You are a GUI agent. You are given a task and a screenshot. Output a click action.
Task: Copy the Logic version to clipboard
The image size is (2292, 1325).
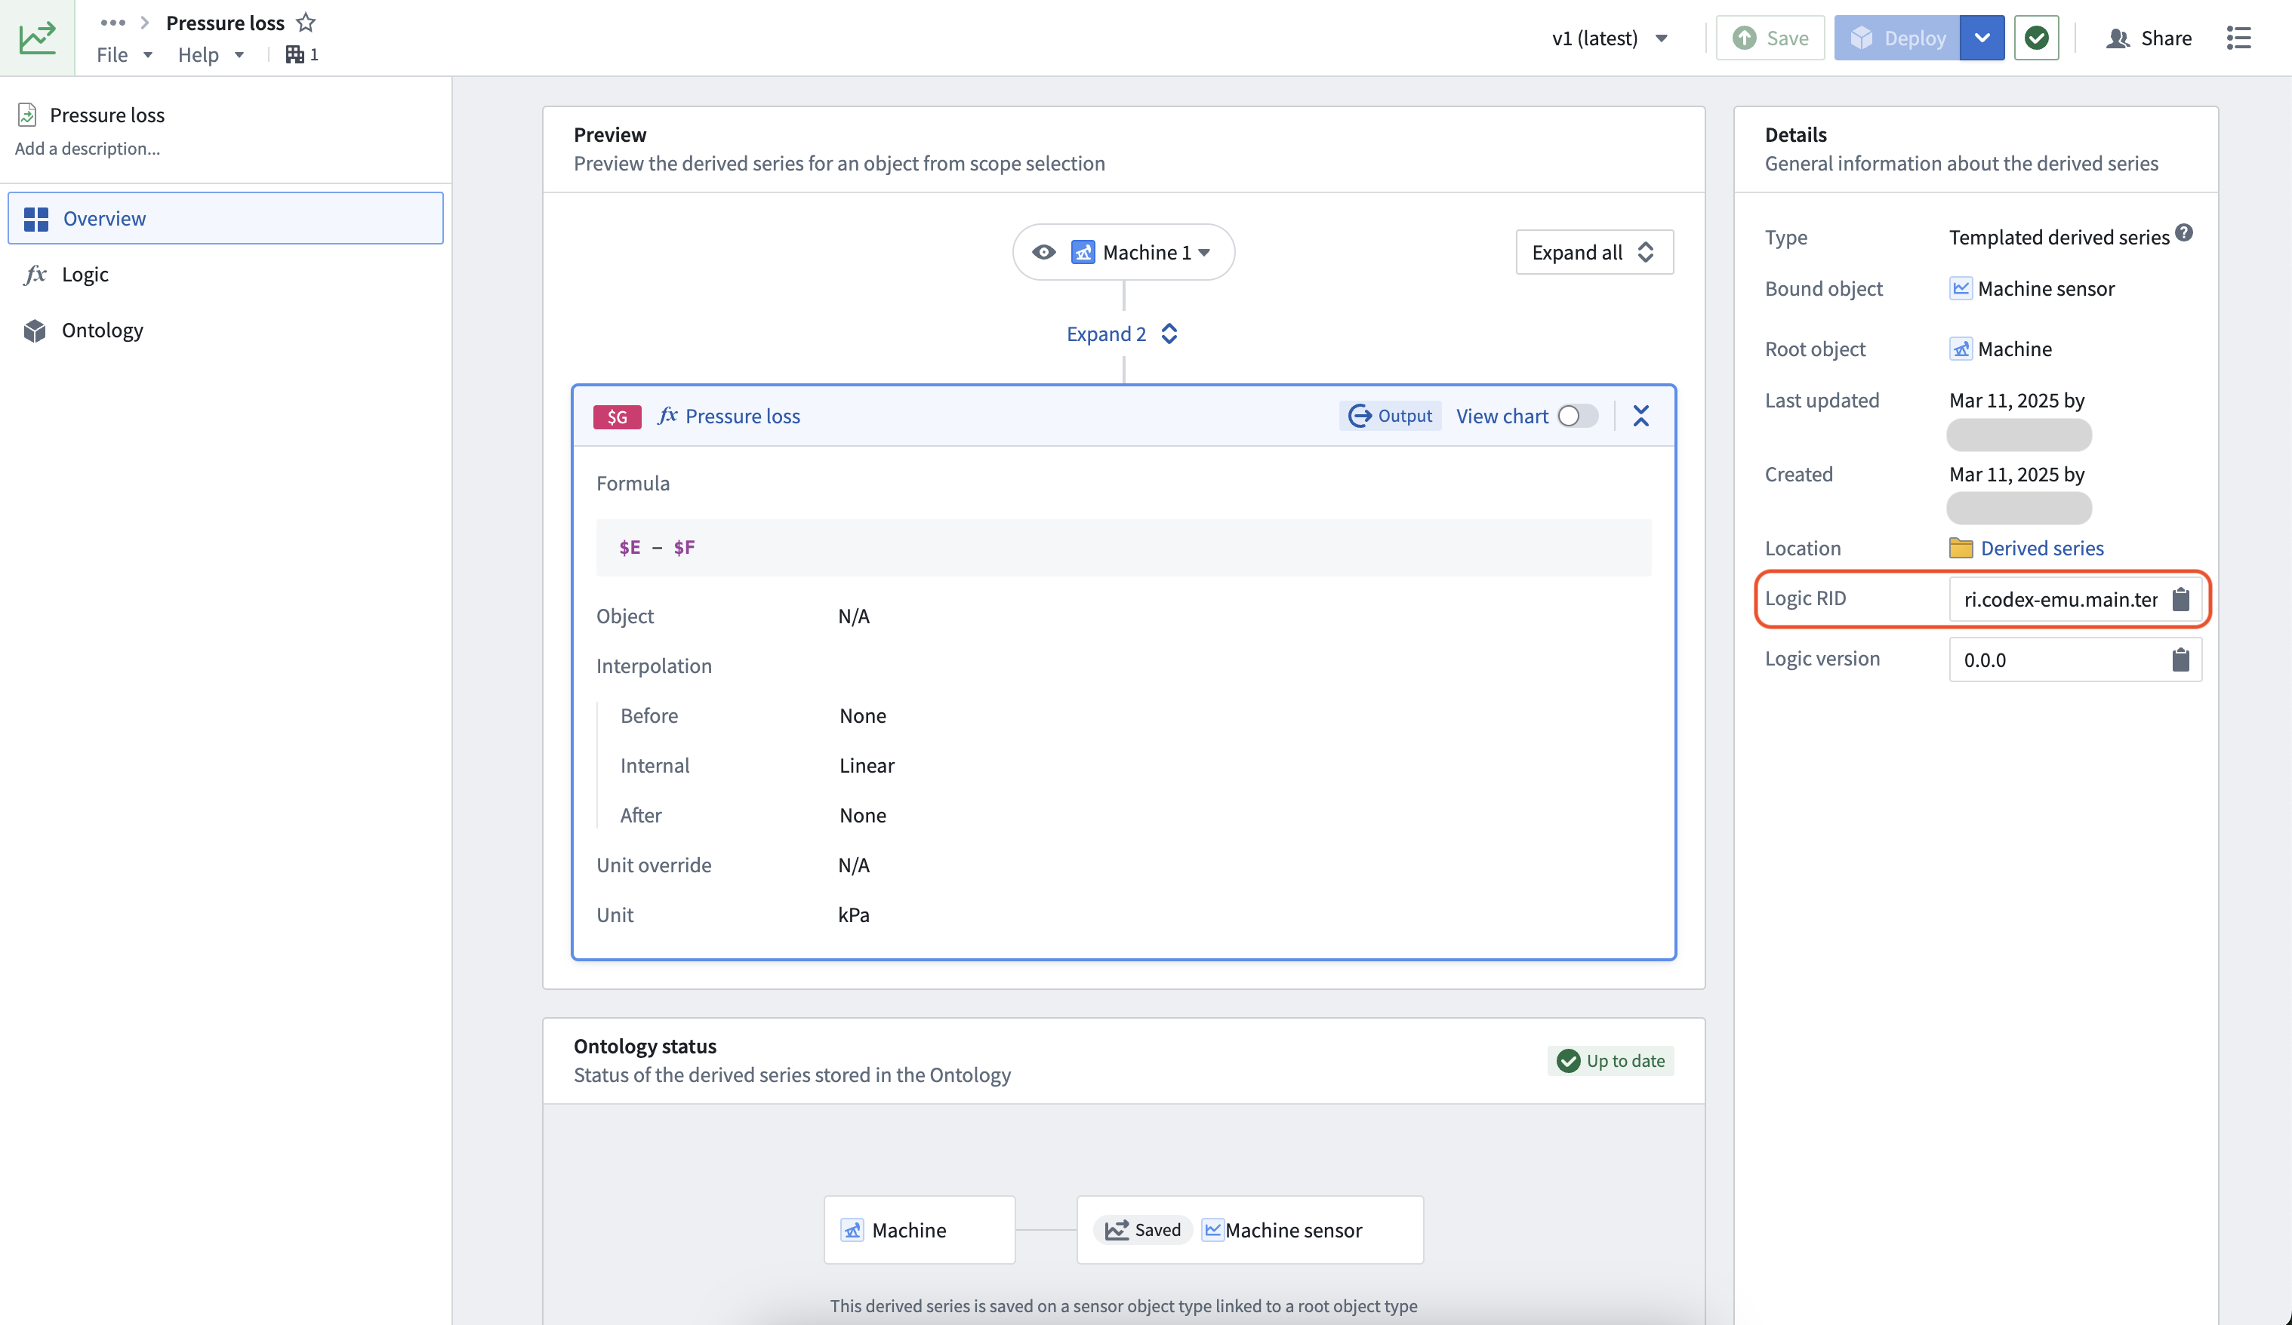point(2180,659)
